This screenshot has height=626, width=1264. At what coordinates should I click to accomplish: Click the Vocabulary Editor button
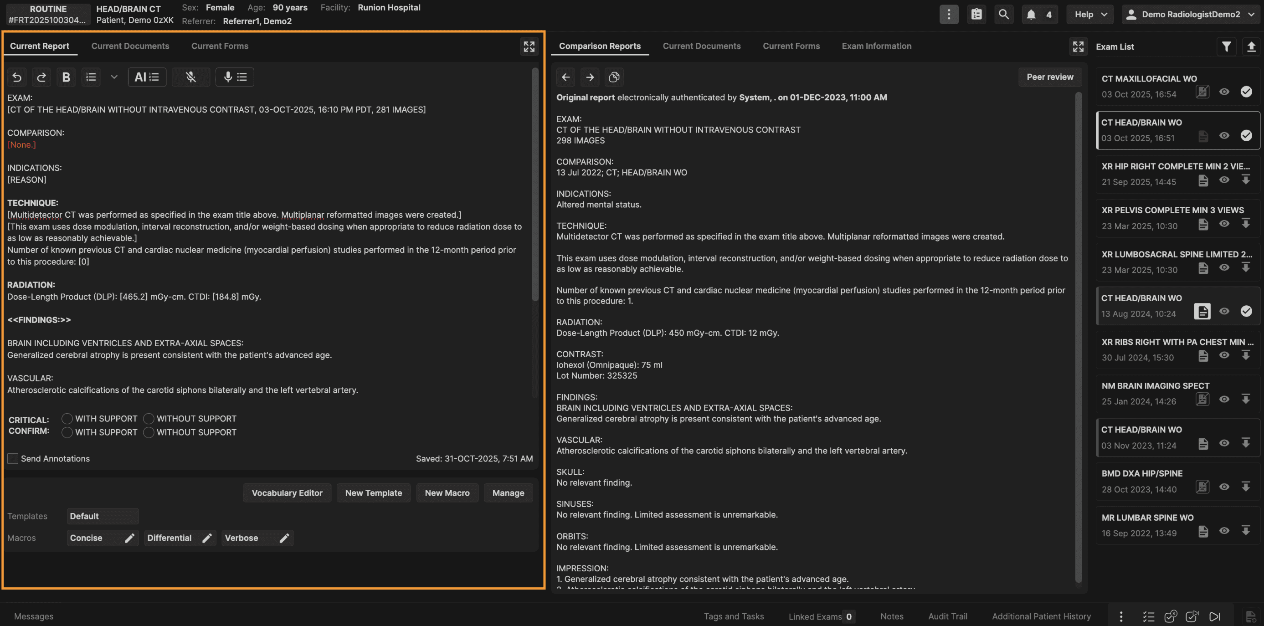pyautogui.click(x=287, y=493)
